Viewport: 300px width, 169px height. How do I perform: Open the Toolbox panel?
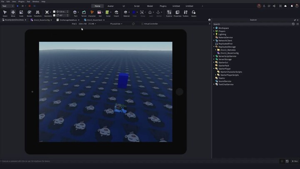click(185, 13)
